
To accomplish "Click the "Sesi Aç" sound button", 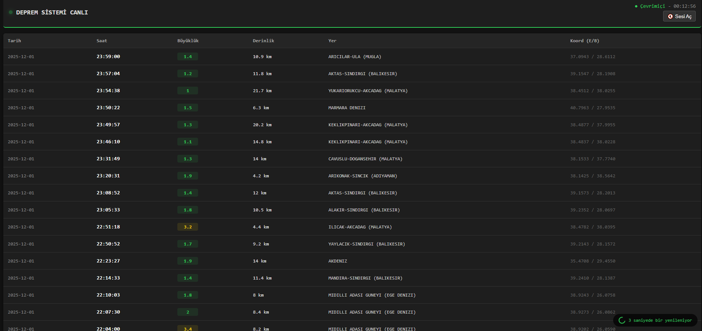I will (x=679, y=16).
